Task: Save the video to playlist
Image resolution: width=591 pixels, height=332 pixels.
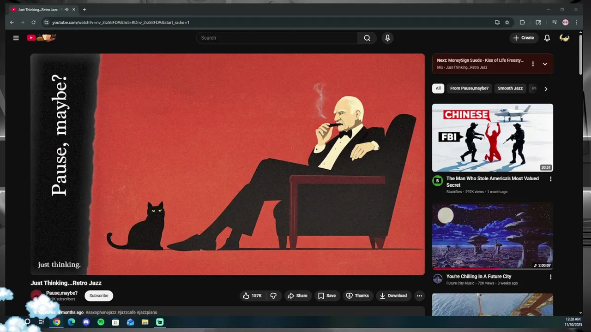Action: (x=327, y=296)
